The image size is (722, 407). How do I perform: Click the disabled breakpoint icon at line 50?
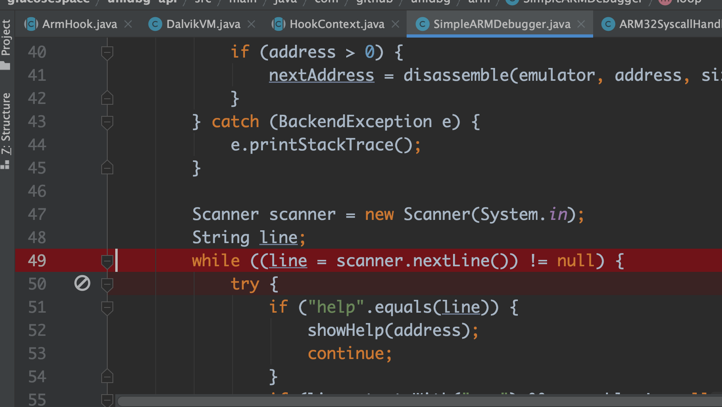(82, 283)
